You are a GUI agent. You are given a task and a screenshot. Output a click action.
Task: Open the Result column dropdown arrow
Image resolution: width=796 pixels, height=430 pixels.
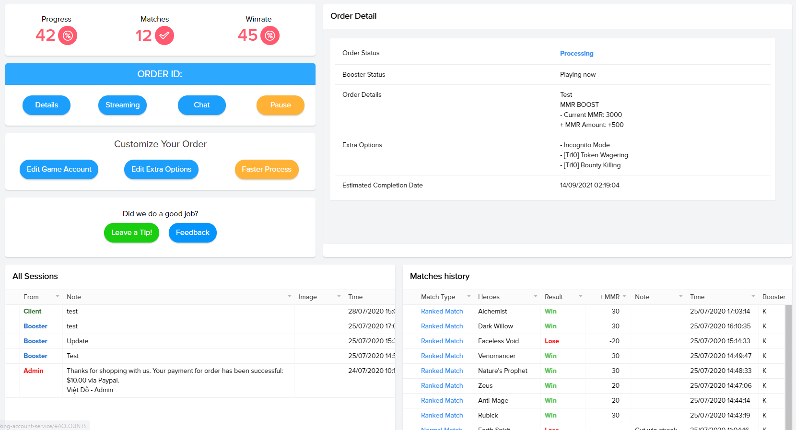pyautogui.click(x=580, y=297)
